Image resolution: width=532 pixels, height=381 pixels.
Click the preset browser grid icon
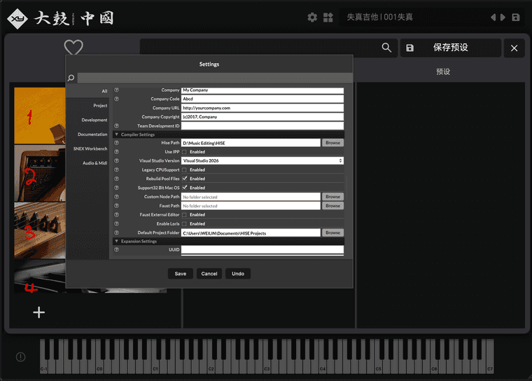pyautogui.click(x=328, y=18)
